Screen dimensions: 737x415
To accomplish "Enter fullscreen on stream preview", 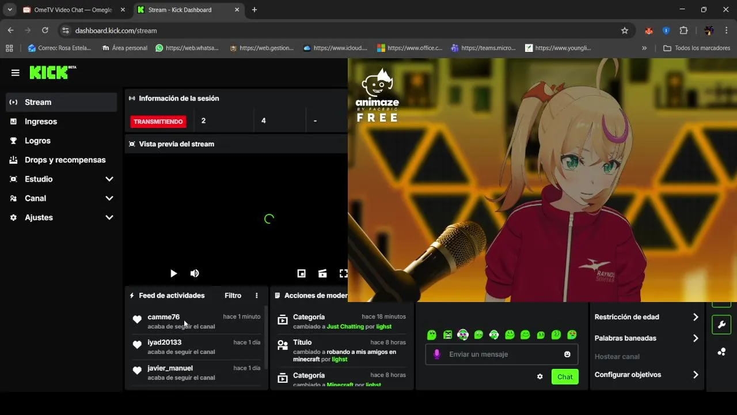I will [x=343, y=273].
